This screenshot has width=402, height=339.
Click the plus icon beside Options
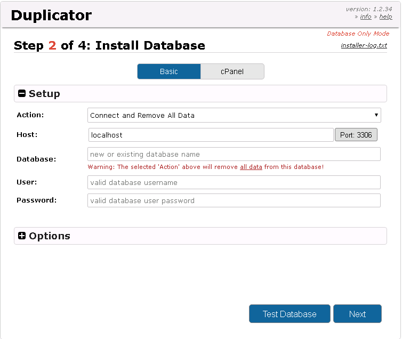tap(22, 236)
